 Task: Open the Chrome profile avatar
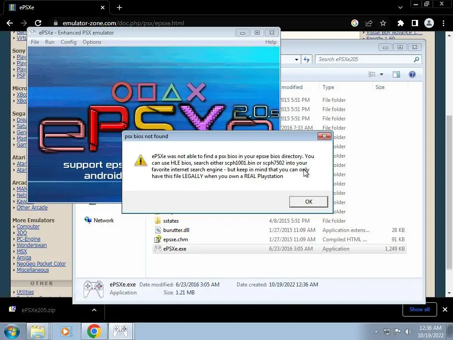(x=429, y=23)
